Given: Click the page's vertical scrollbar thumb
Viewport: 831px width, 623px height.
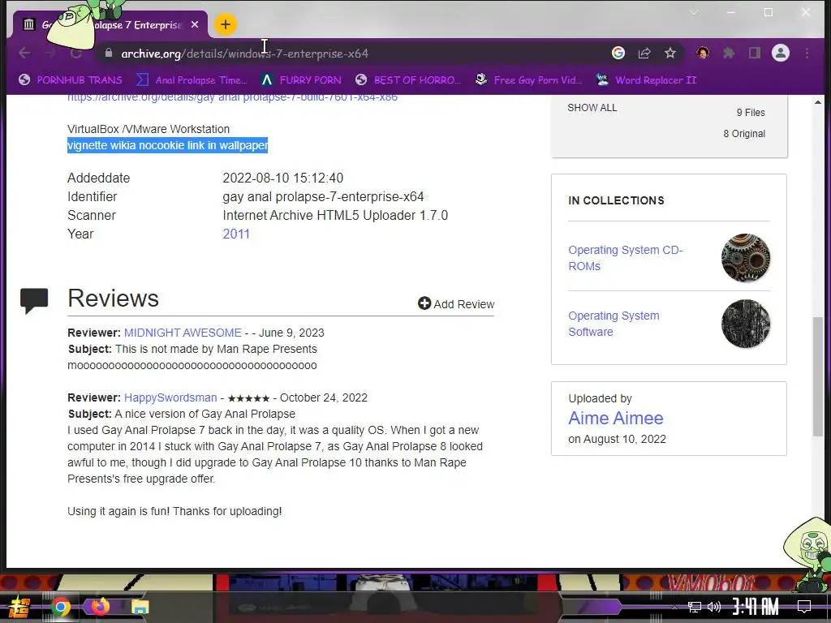Looking at the screenshot, I should [818, 376].
